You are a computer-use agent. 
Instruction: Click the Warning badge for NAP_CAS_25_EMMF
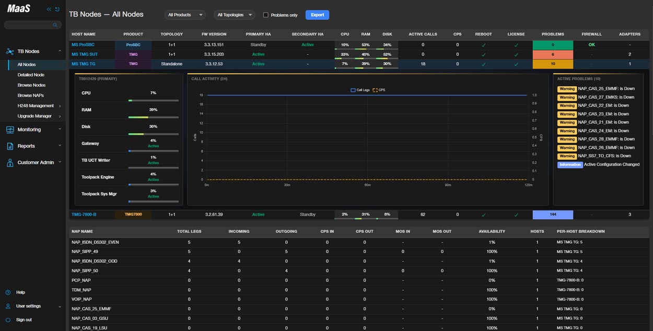[567, 89]
